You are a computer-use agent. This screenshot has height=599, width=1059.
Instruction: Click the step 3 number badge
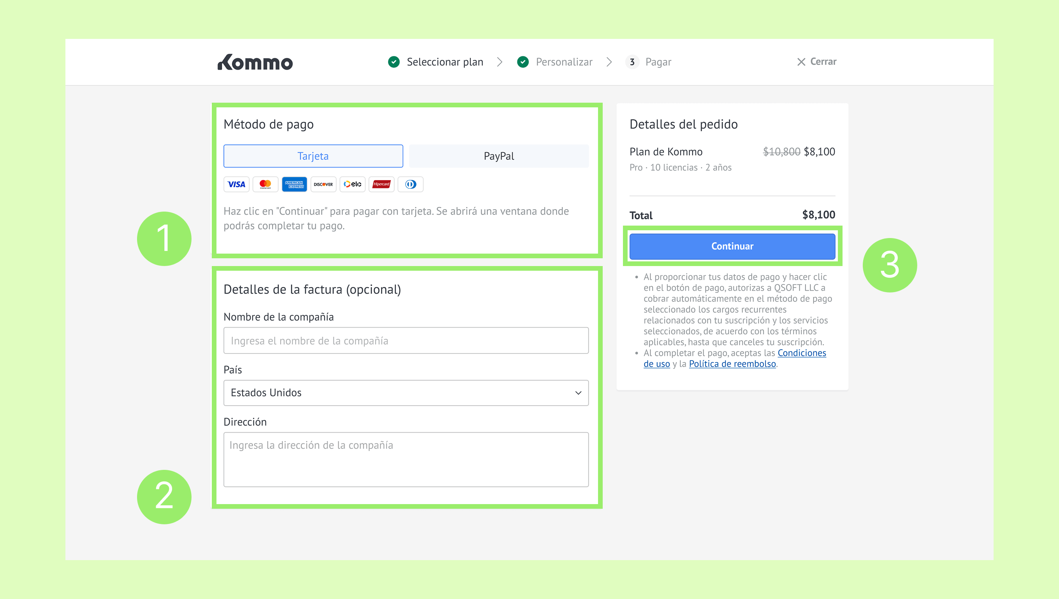coord(632,62)
